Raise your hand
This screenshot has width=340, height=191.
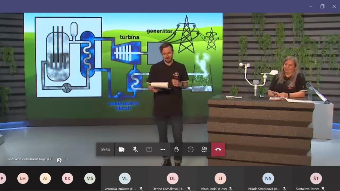[x=177, y=150]
